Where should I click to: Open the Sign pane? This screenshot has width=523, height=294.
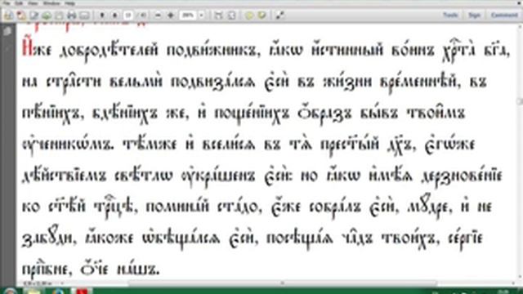[x=474, y=16]
